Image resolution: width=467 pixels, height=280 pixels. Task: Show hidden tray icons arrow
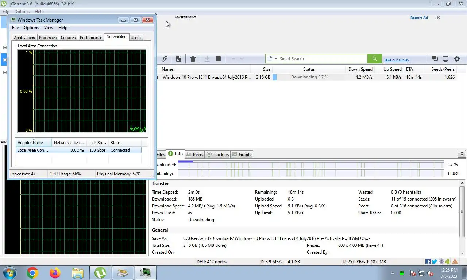click(x=393, y=273)
